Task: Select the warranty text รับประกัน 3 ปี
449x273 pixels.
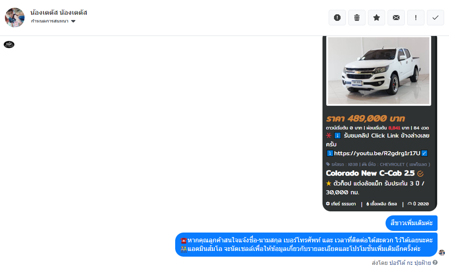Action: (402, 183)
